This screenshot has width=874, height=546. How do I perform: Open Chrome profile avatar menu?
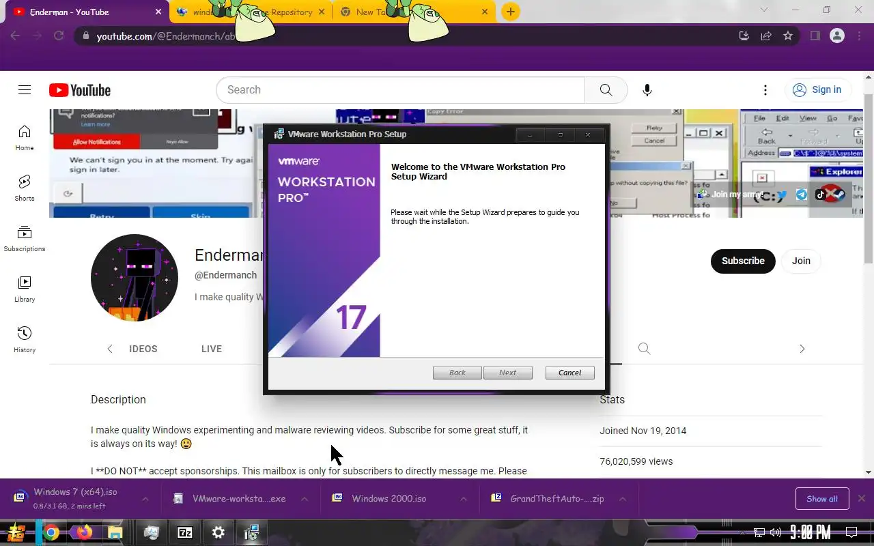click(x=837, y=35)
